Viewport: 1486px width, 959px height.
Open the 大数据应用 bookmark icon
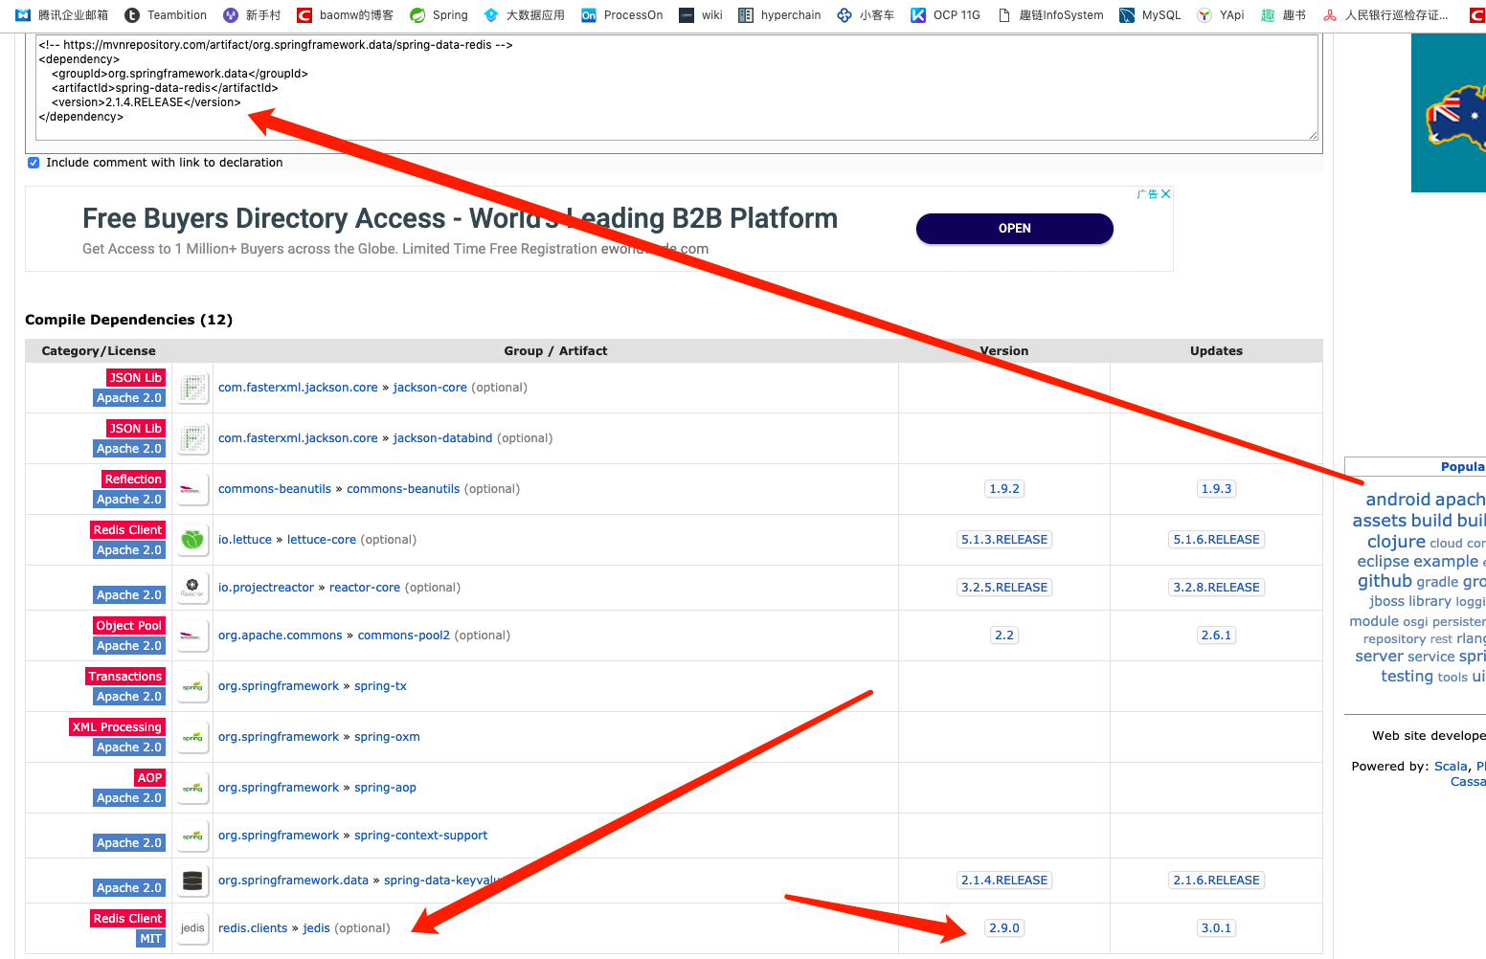pyautogui.click(x=491, y=15)
